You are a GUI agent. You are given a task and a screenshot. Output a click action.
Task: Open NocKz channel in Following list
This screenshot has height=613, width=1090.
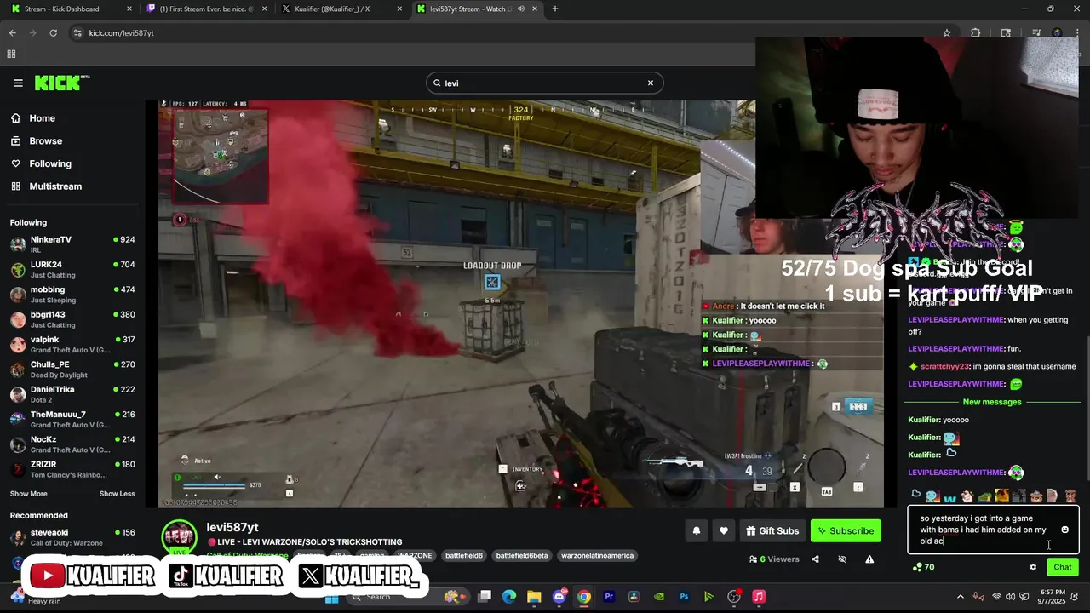pos(72,444)
